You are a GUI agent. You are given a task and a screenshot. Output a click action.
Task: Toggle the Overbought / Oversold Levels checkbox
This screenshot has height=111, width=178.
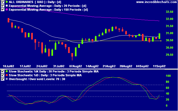coord(3,79)
